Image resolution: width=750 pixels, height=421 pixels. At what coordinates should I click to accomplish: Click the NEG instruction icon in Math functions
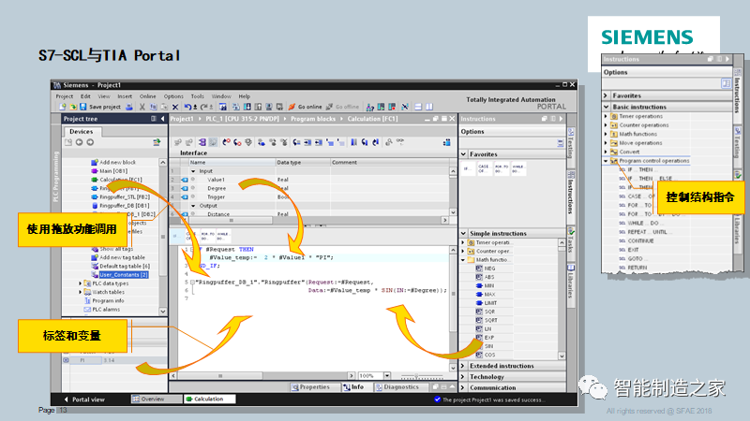479,269
